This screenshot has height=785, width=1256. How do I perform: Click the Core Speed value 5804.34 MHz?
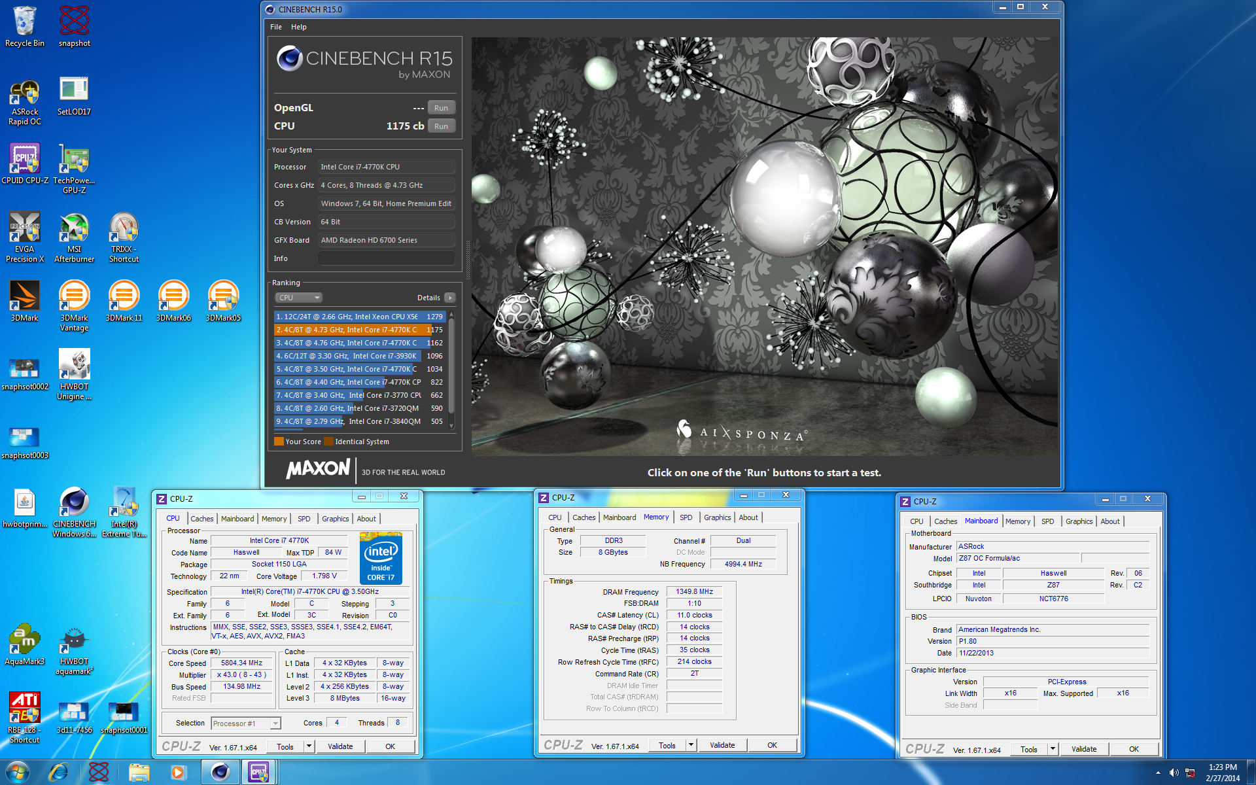[241, 663]
